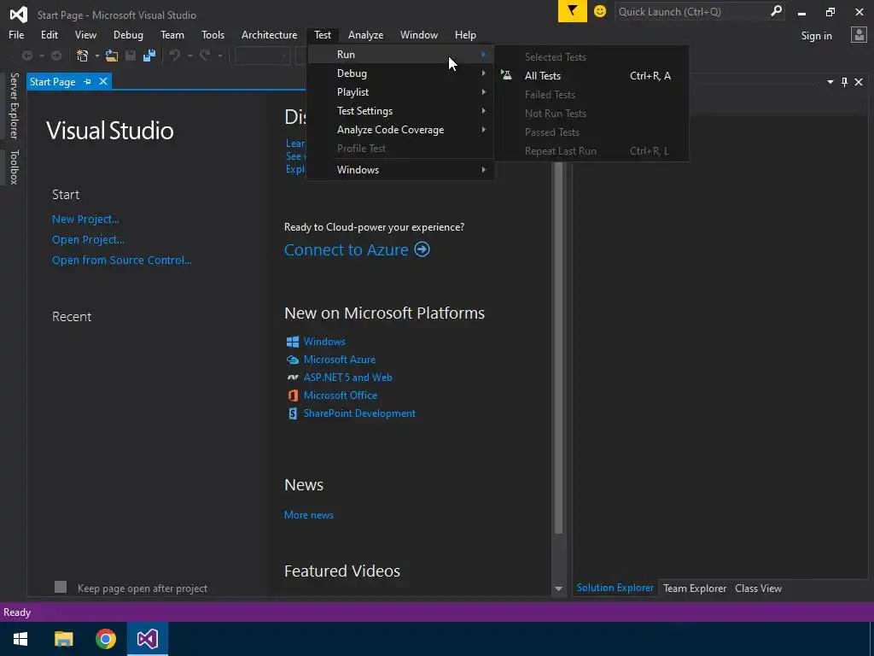Open the Help menu
Image resolution: width=874 pixels, height=656 pixels.
[x=465, y=35]
